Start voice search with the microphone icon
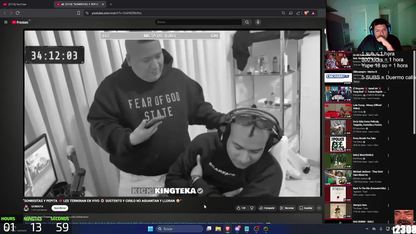The image size is (416, 234). 258,22
